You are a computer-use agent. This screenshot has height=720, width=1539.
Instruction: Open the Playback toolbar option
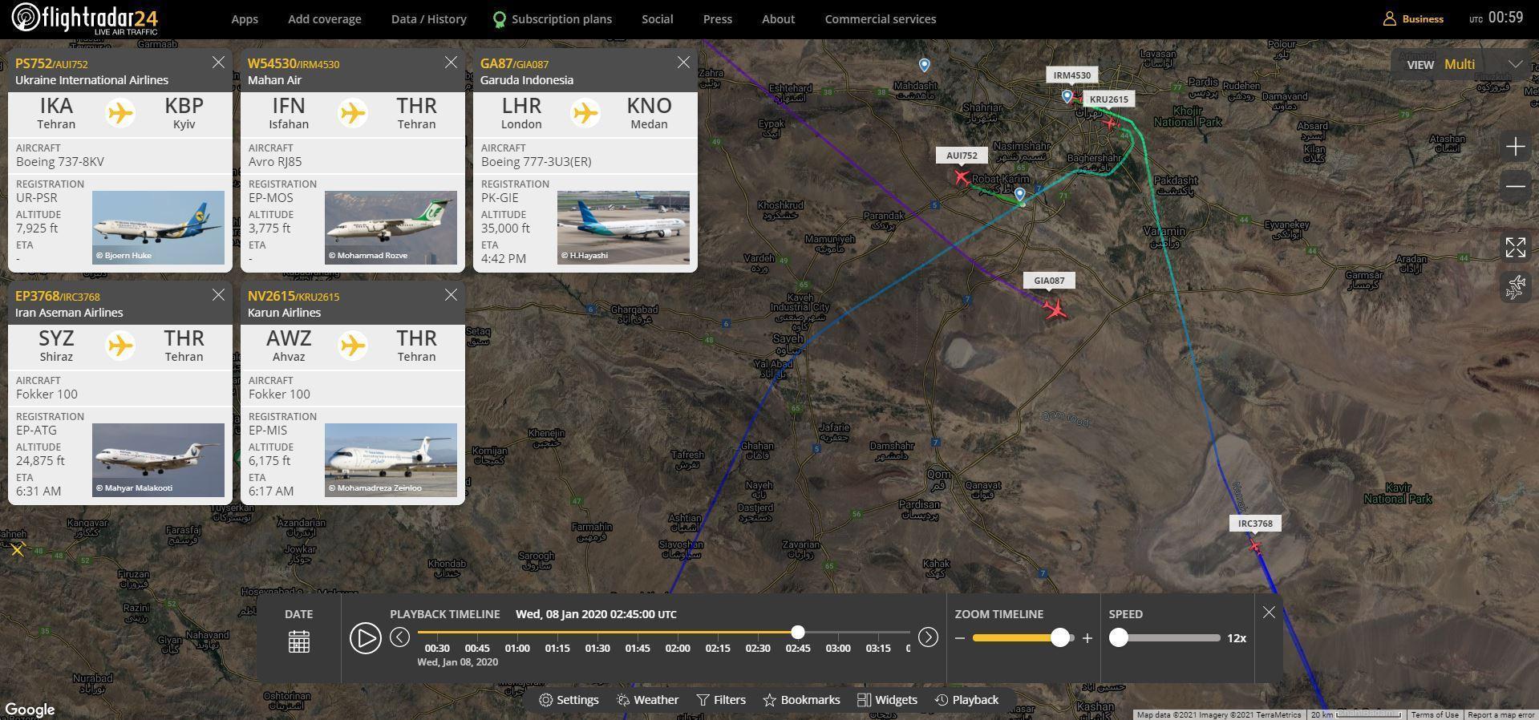[x=966, y=700]
